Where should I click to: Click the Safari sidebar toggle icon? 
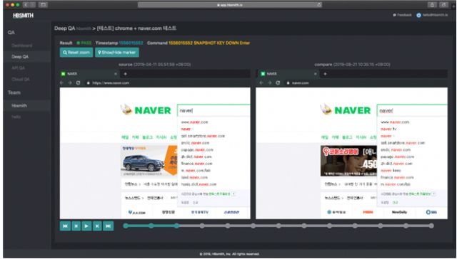tap(43, 5)
